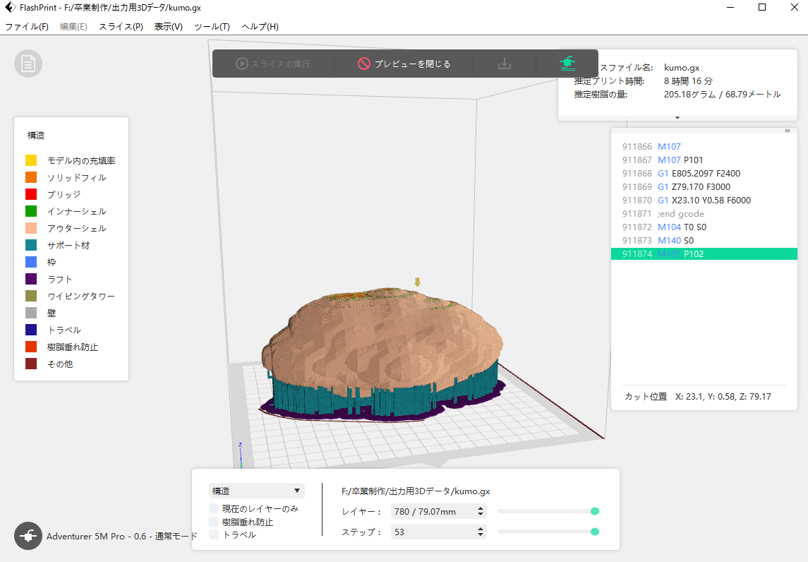Open the 構造 view mode dropdown
Viewport: 808px width, 562px height.
pyautogui.click(x=257, y=491)
